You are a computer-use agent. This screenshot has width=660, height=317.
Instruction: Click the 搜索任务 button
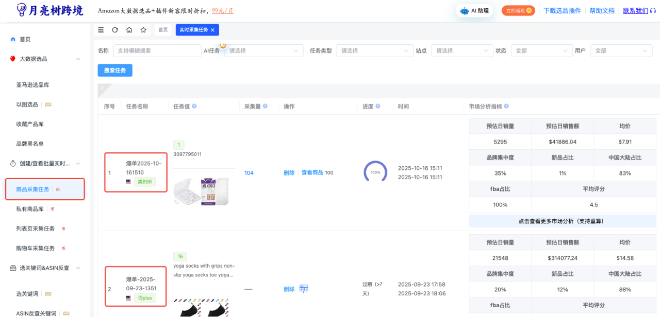coord(115,71)
